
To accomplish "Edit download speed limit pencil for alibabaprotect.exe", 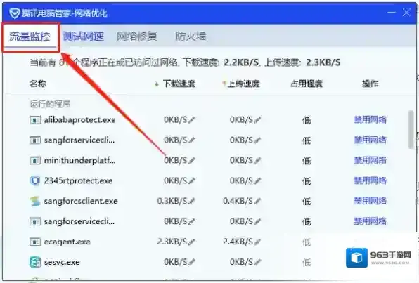I will 192,120.
